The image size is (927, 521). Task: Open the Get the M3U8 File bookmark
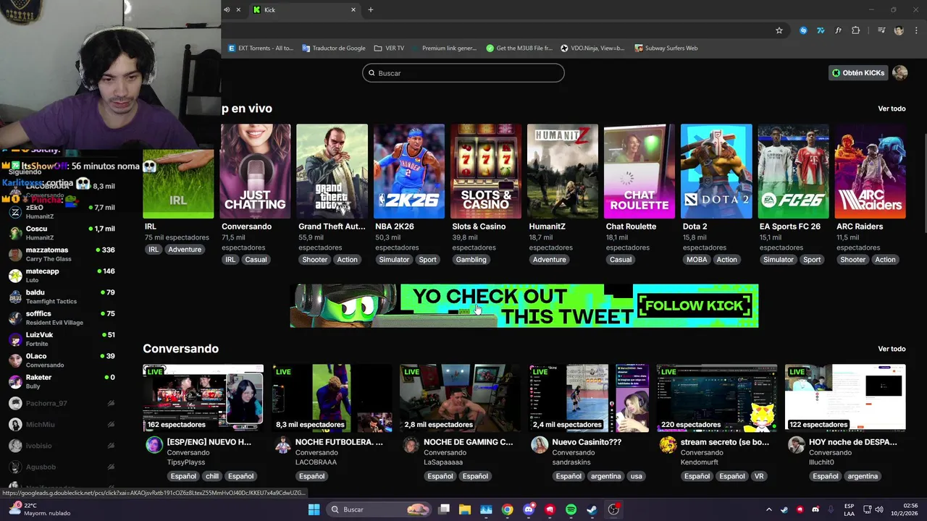[x=519, y=48]
